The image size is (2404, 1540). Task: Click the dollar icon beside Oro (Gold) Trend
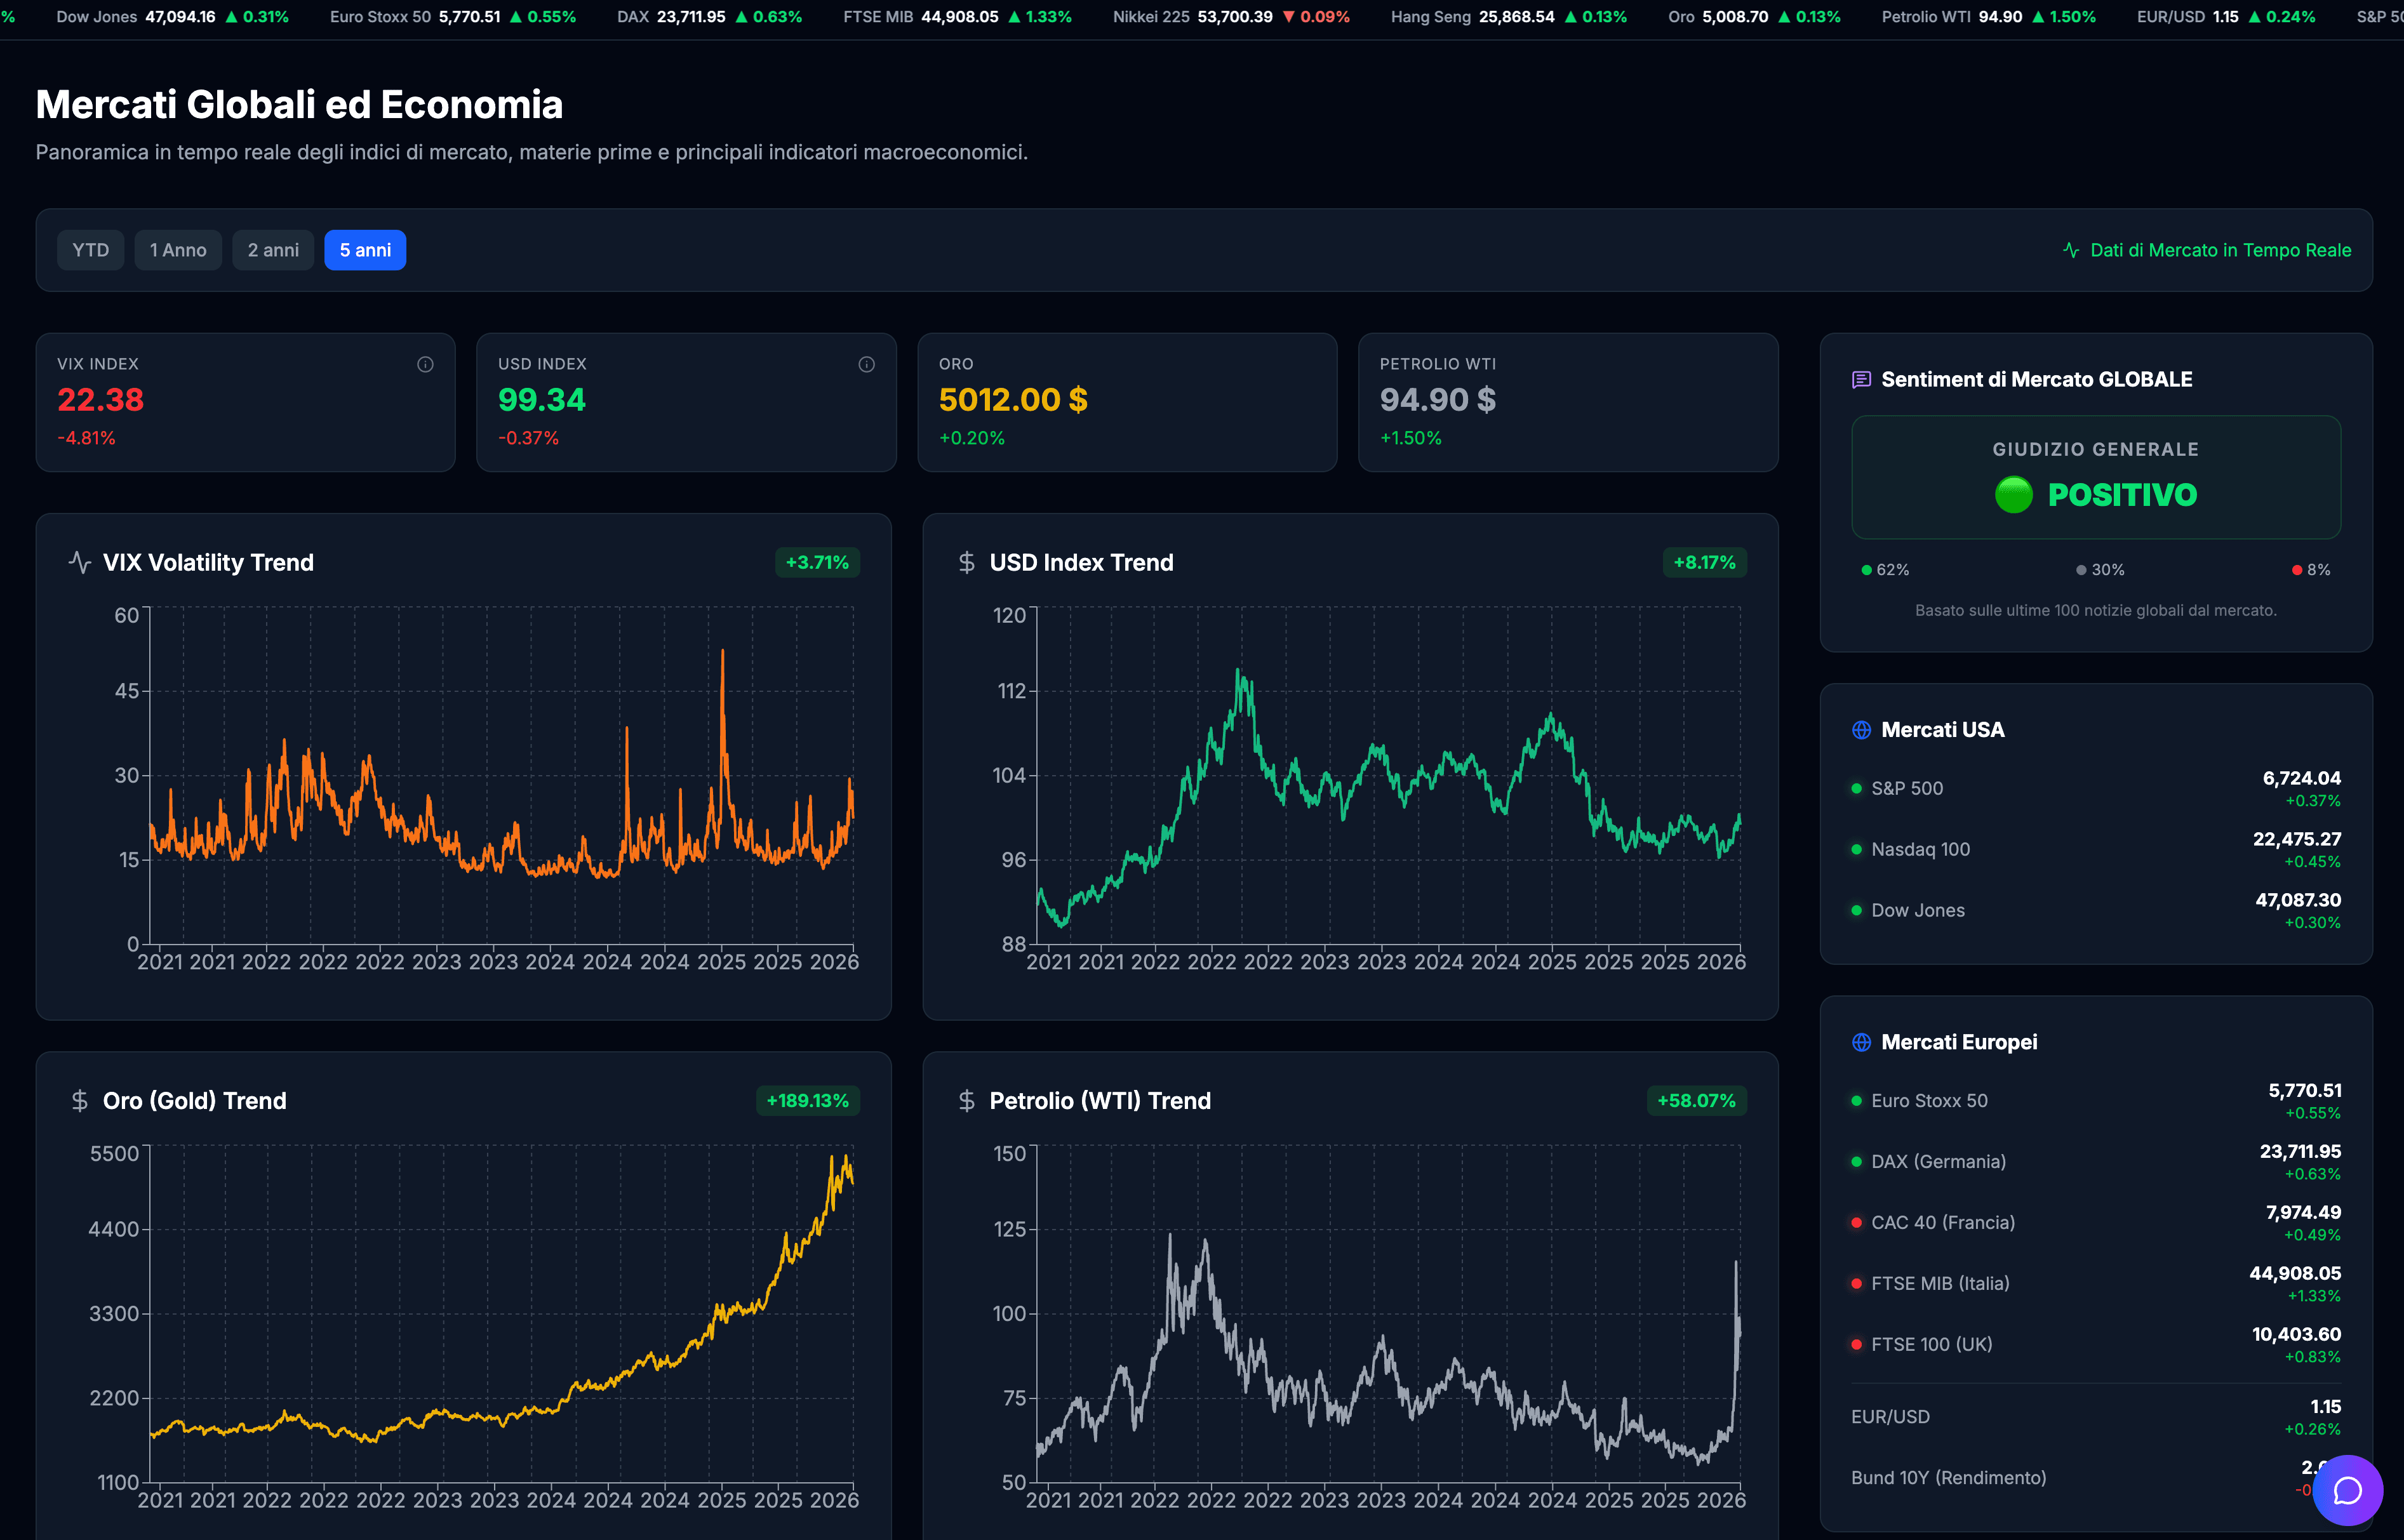pos(80,1100)
